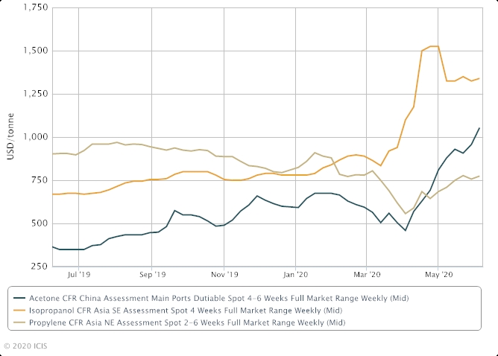
Task: Click the Acetone line's low point in April
Action: coord(406,230)
